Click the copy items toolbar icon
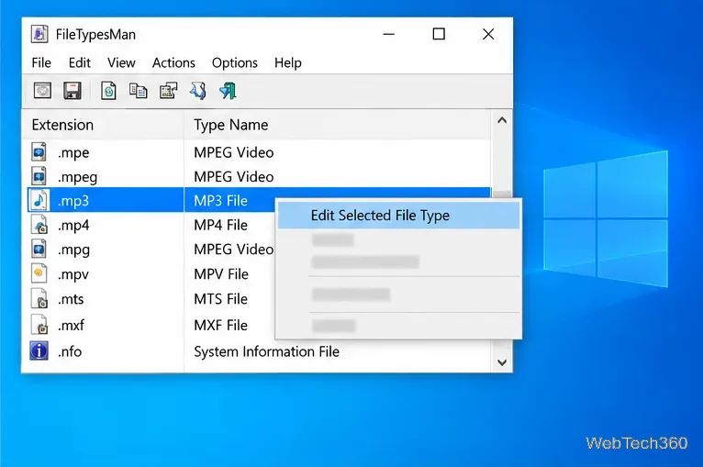This screenshot has width=703, height=467. [x=138, y=91]
